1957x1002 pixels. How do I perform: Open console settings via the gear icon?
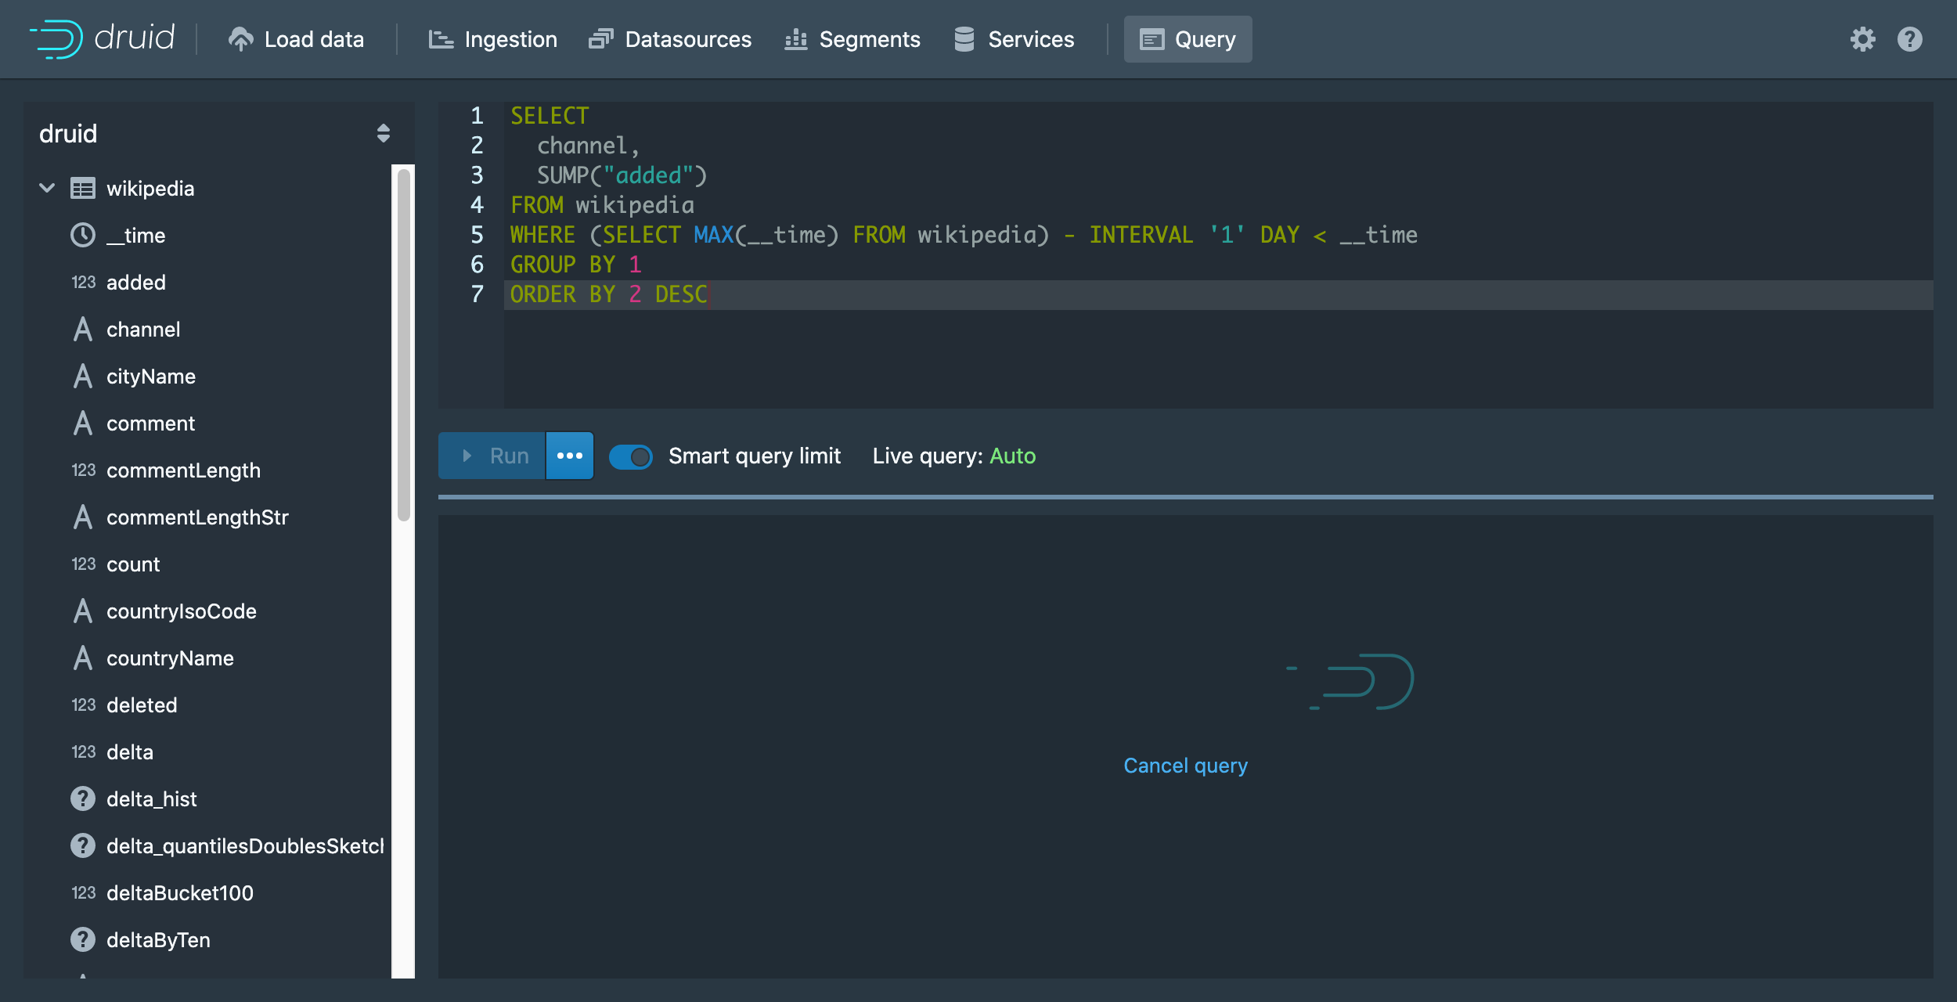[1864, 39]
